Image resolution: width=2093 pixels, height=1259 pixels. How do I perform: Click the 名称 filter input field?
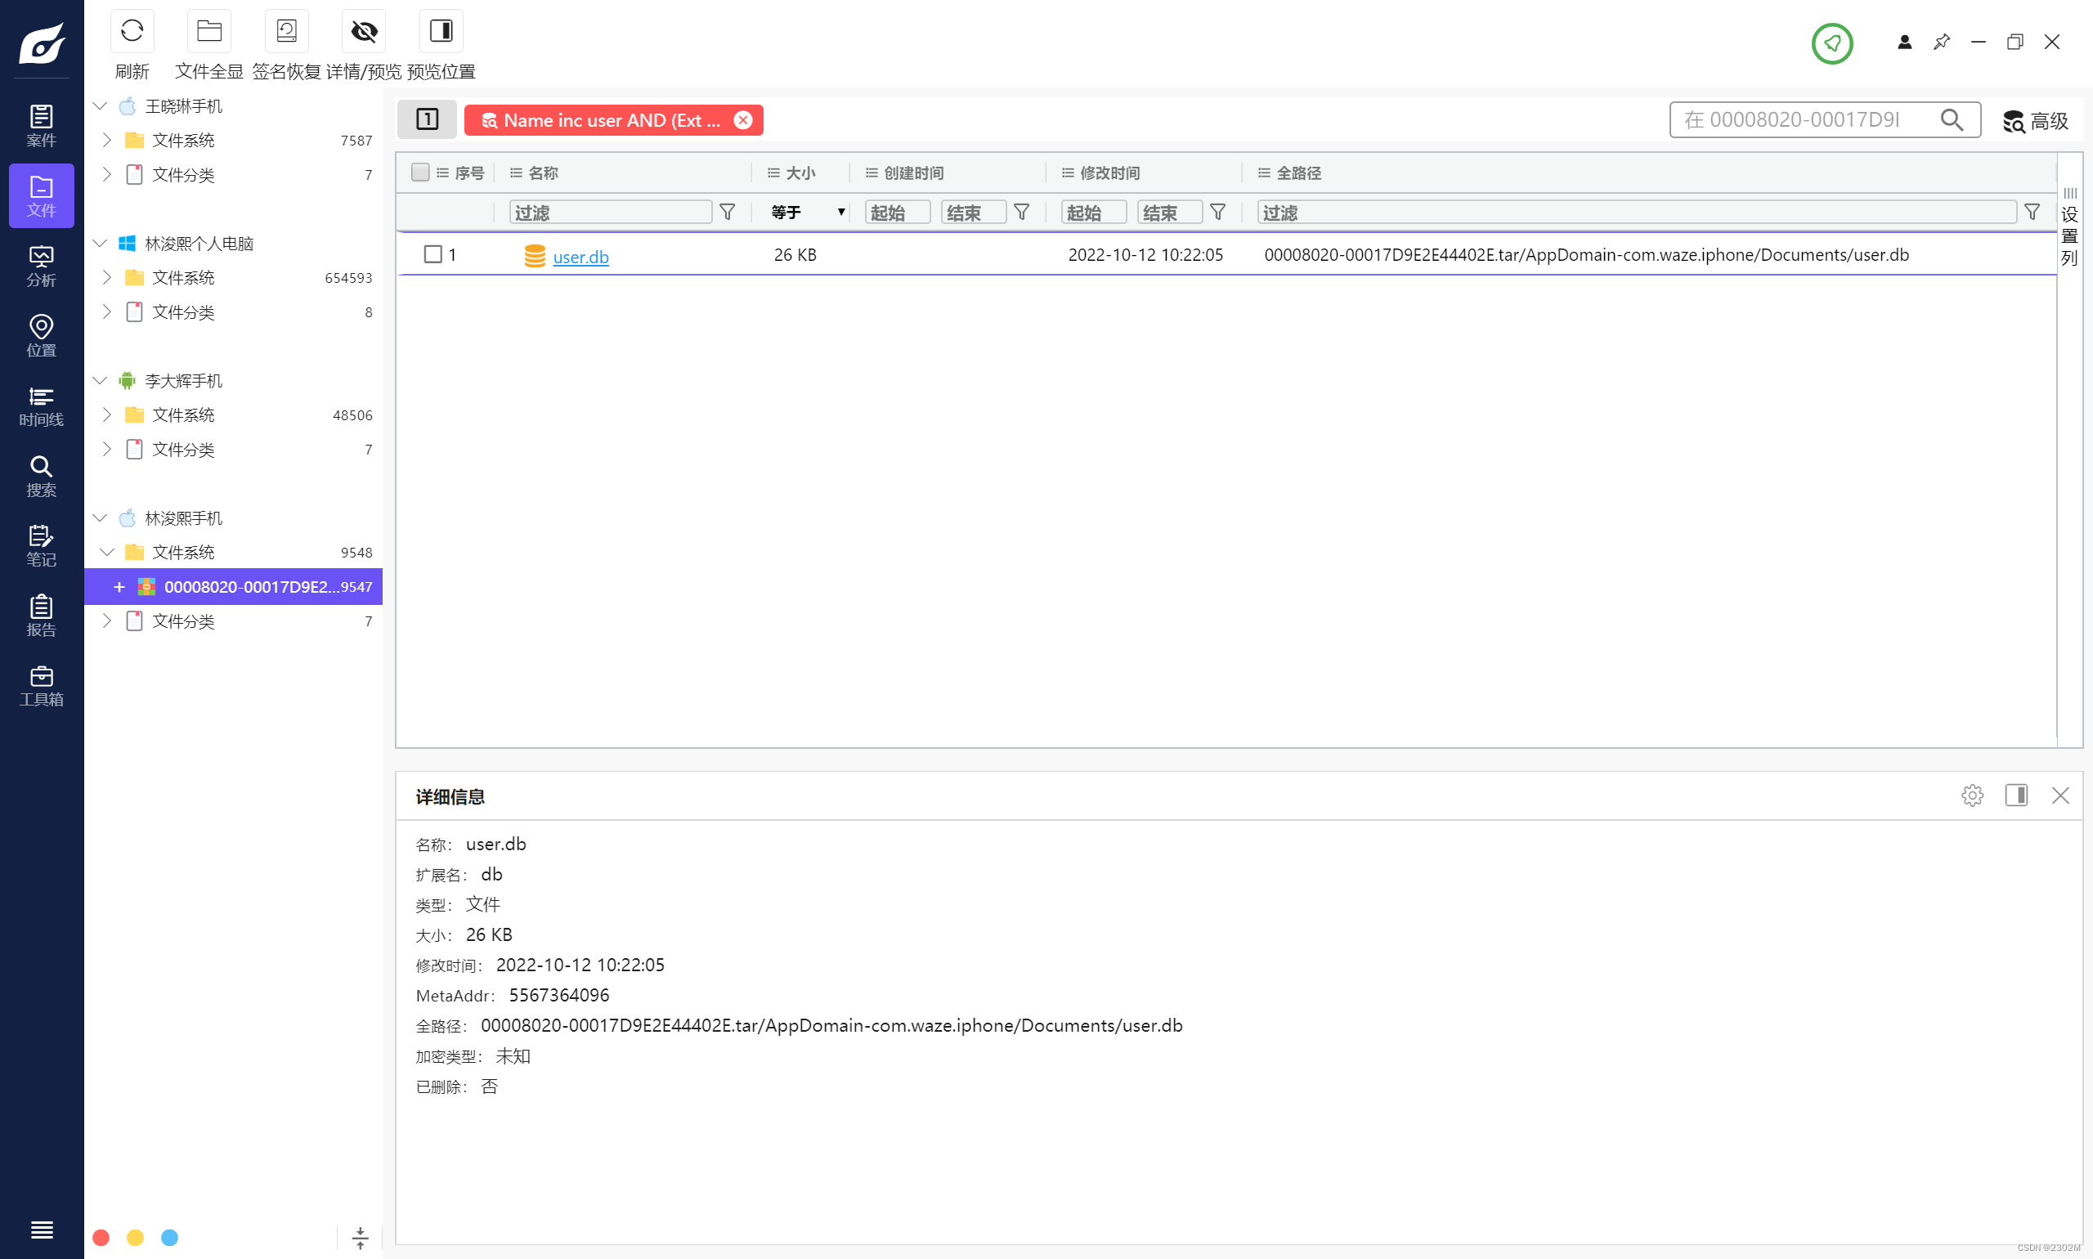pos(609,212)
